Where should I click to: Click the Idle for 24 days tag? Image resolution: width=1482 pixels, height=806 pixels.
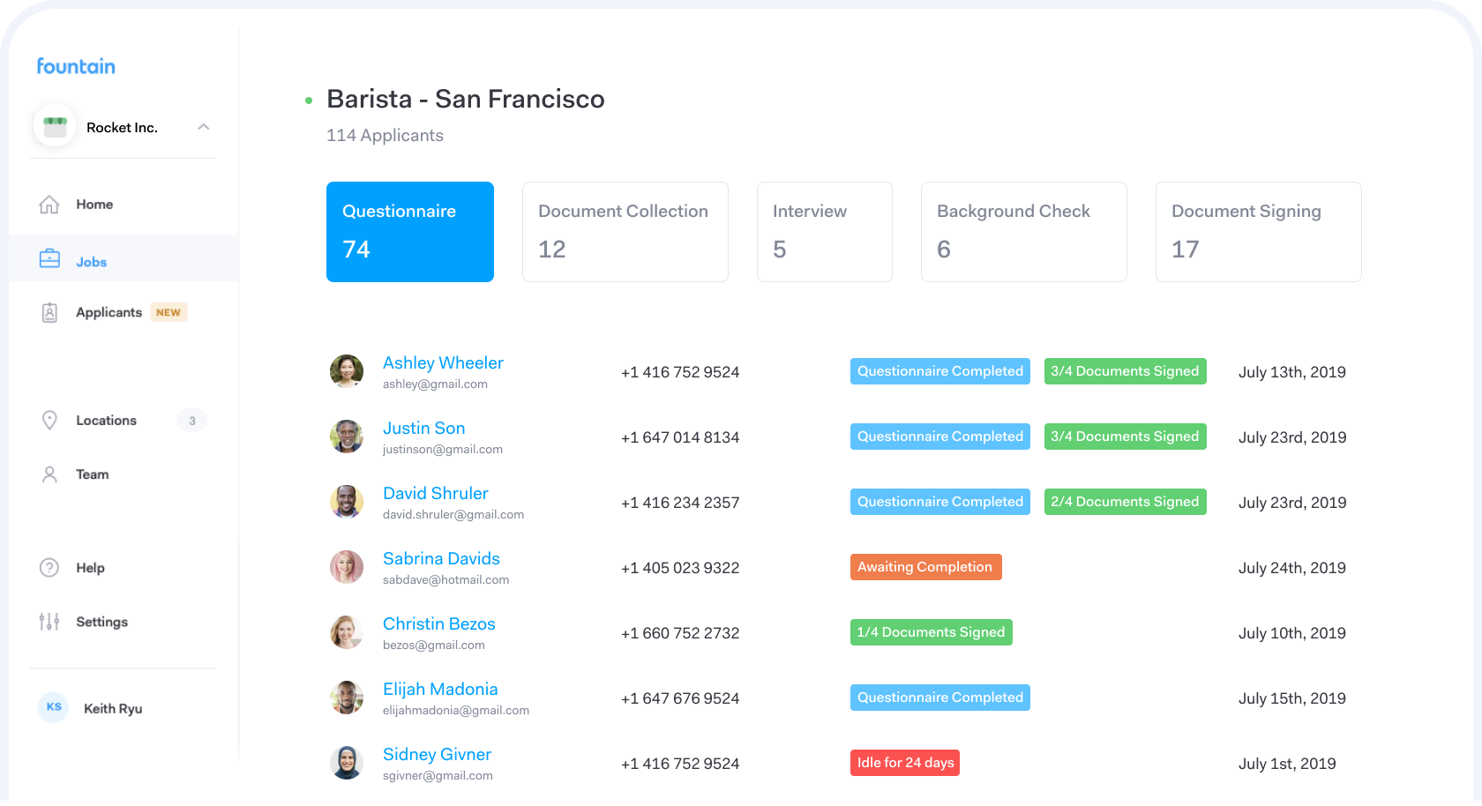tap(905, 763)
